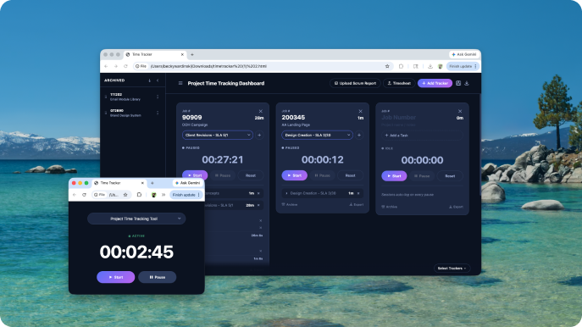The image size is (582, 327).
Task: Open options menu for archived job 111202
Action: (x=158, y=97)
